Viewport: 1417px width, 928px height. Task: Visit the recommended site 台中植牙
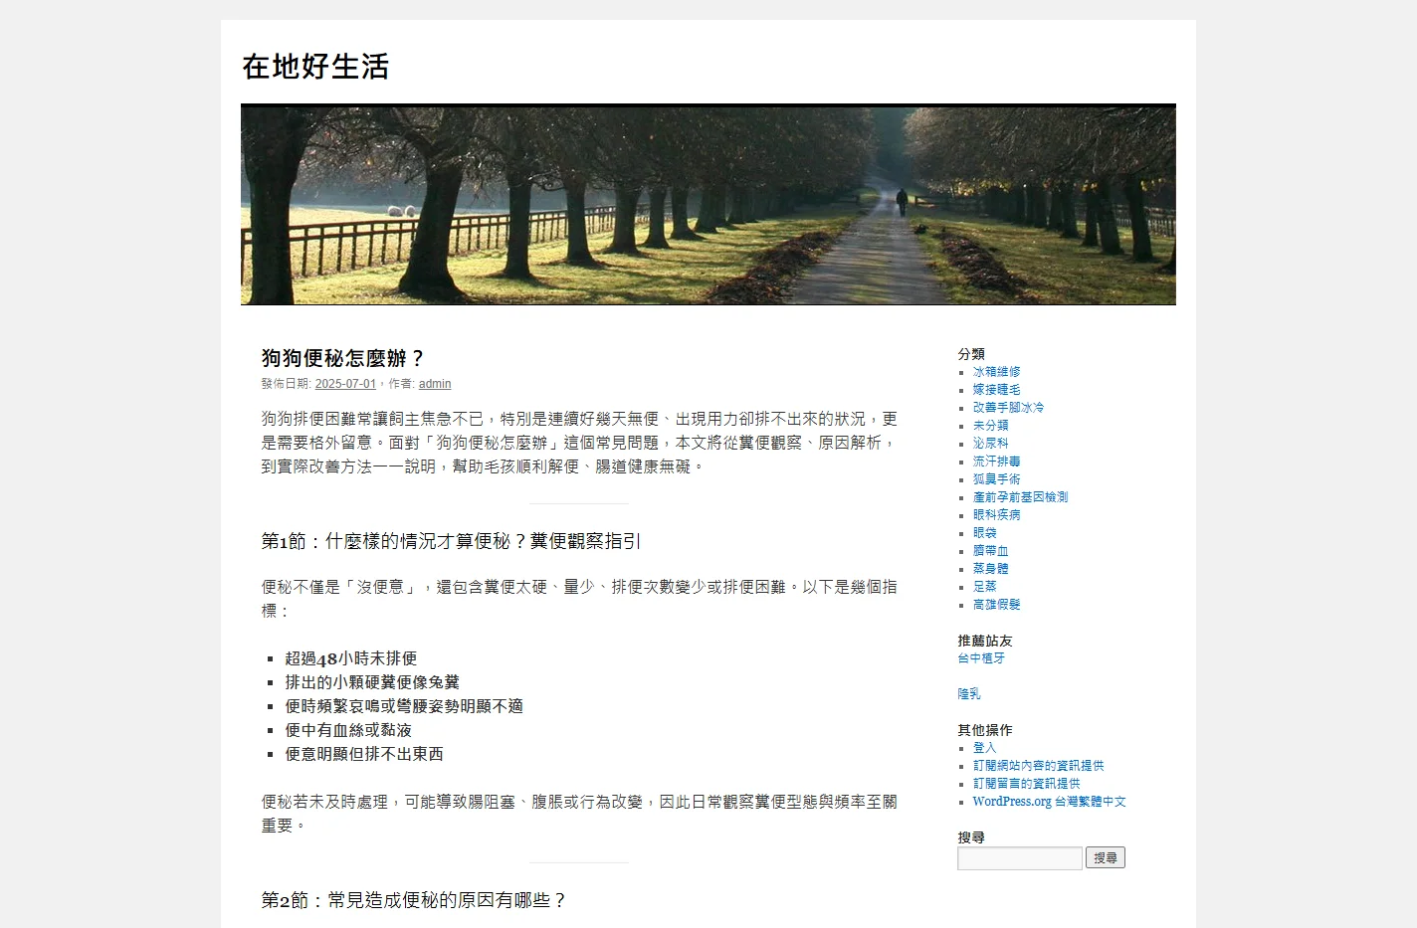click(981, 658)
